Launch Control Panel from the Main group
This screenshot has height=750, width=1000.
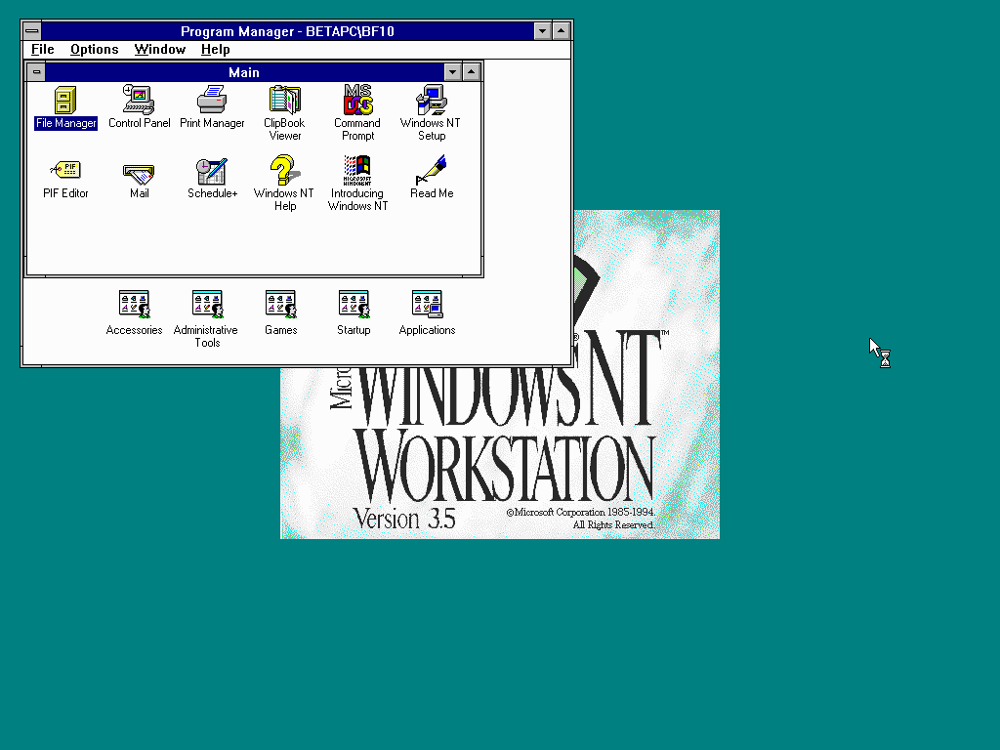139,102
